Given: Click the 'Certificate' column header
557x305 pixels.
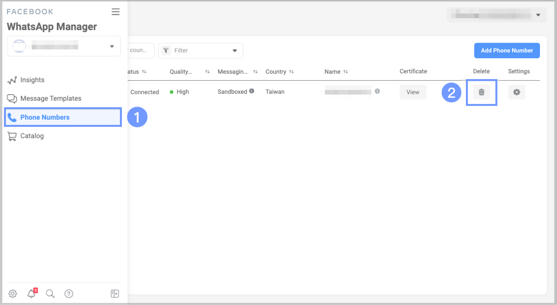Looking at the screenshot, I should pyautogui.click(x=413, y=72).
